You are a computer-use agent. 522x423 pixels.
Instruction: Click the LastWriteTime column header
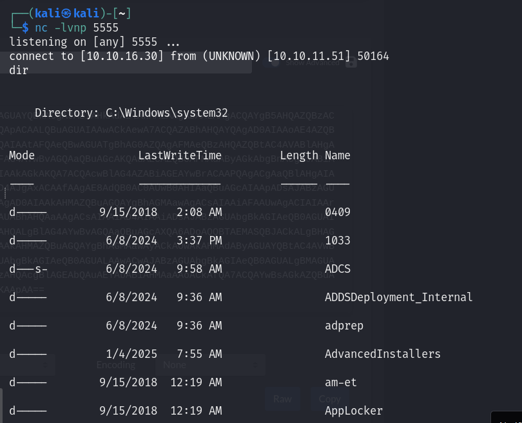[x=180, y=155]
